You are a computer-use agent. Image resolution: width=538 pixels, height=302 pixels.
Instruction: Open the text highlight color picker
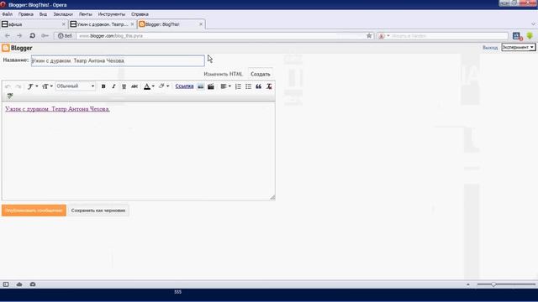click(164, 86)
